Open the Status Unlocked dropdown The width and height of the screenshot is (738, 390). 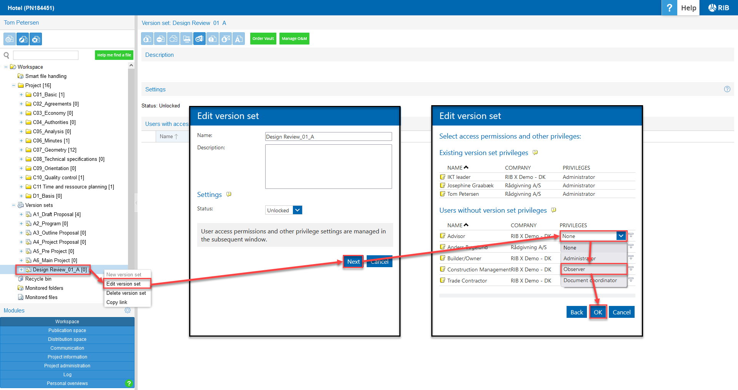[x=297, y=210]
